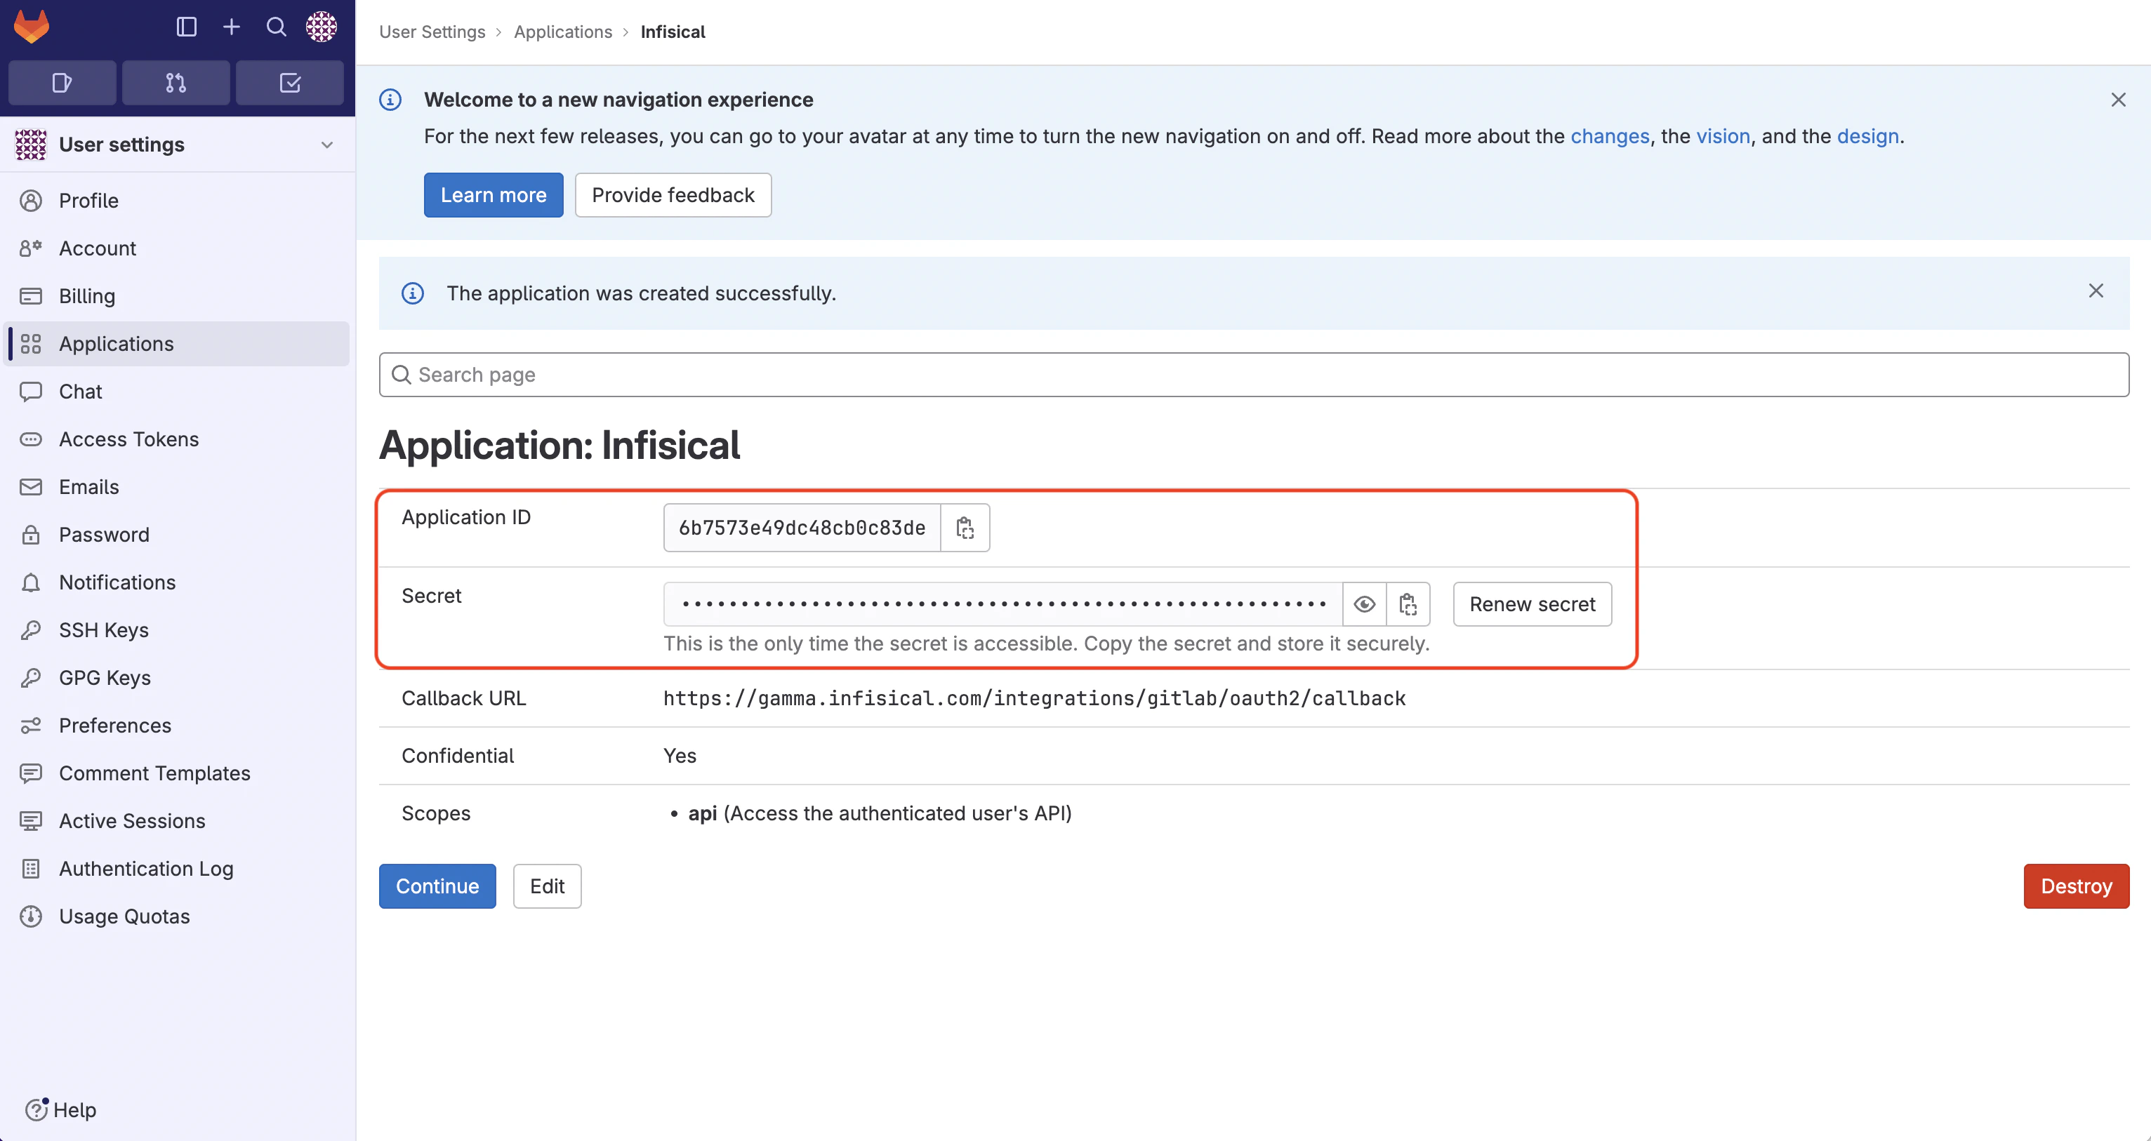Dismiss application created success alert

coord(2096,291)
